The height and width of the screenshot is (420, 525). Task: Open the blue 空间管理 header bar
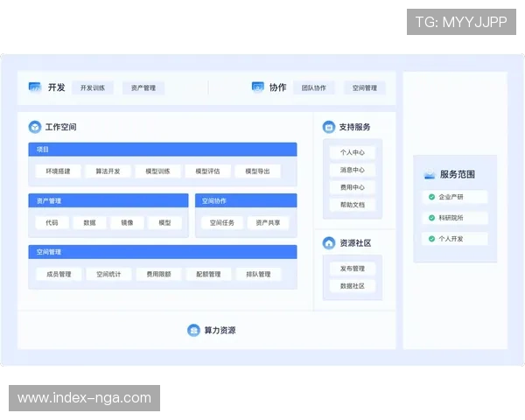[x=163, y=252]
